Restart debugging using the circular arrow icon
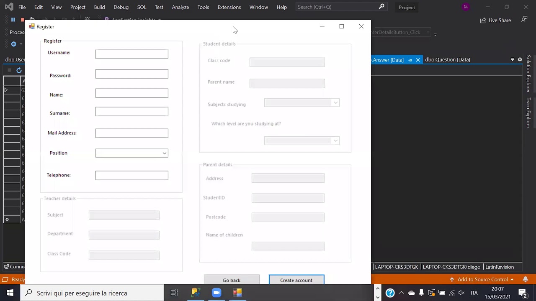 pyautogui.click(x=32, y=20)
